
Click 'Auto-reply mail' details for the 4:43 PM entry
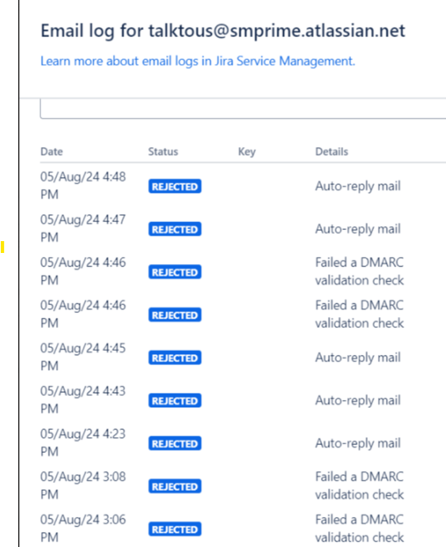point(357,401)
